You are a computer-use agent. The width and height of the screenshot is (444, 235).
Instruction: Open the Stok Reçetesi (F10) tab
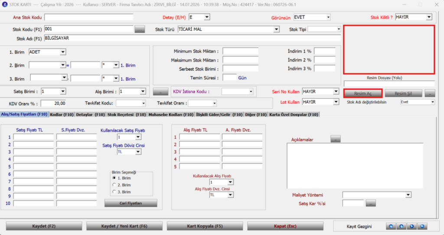coord(127,115)
